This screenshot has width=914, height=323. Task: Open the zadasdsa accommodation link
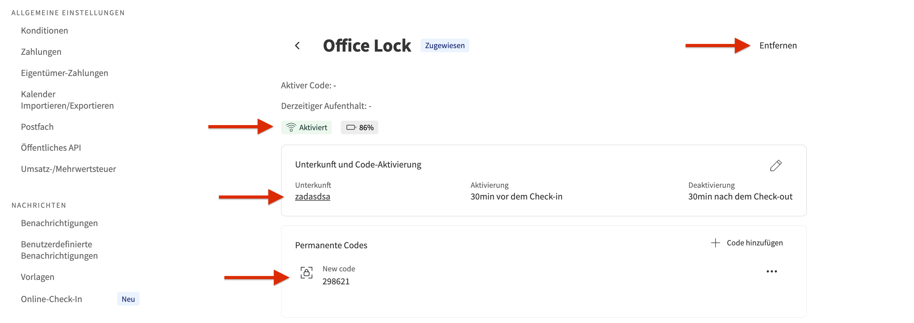(x=312, y=197)
